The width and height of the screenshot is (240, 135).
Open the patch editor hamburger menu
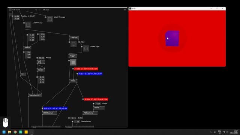(125, 10)
